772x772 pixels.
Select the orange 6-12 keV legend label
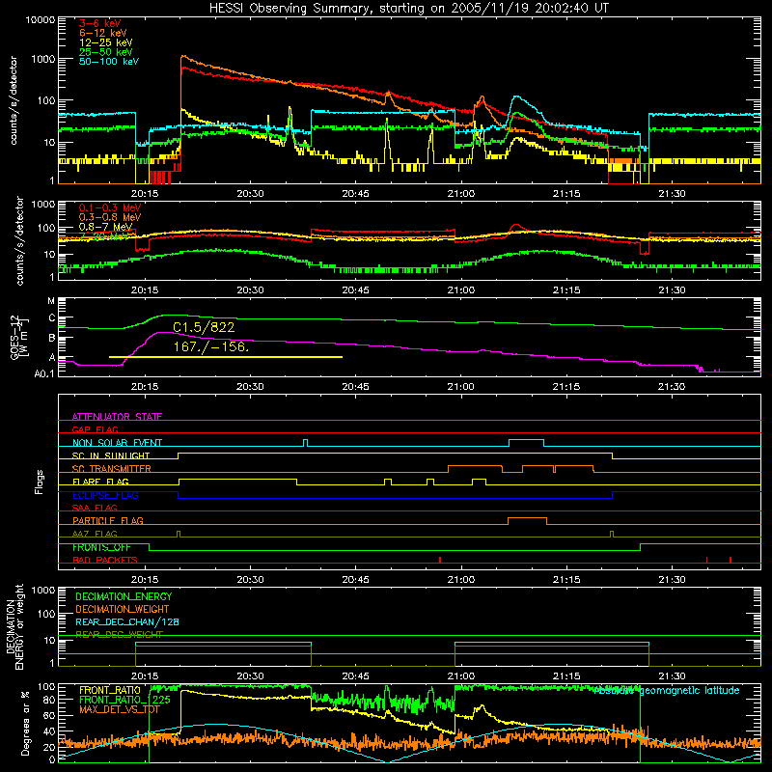(103, 33)
